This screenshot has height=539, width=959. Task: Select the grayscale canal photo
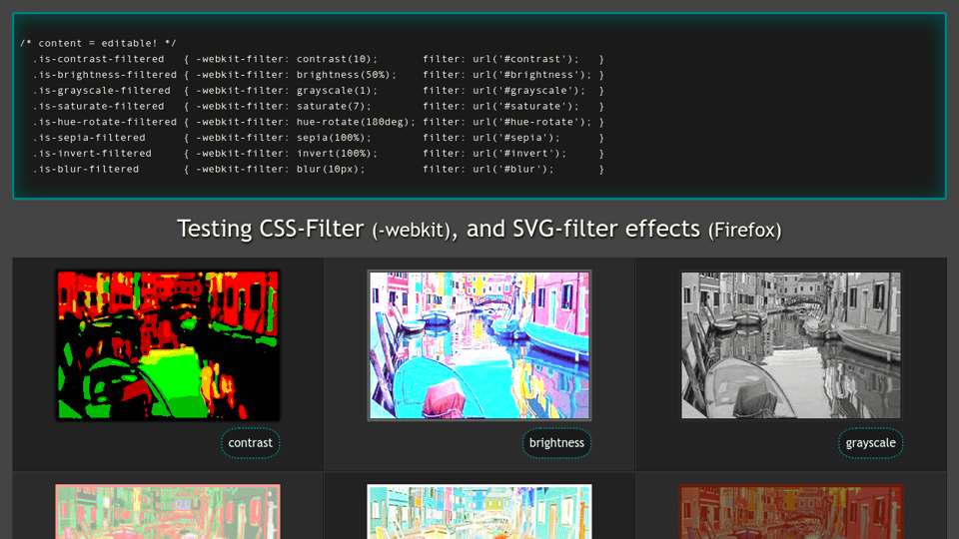pos(790,344)
